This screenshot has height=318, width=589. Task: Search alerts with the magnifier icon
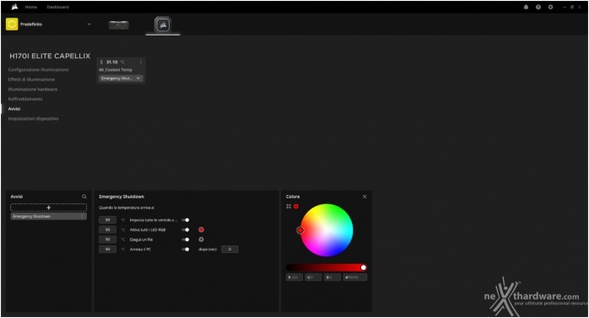84,197
